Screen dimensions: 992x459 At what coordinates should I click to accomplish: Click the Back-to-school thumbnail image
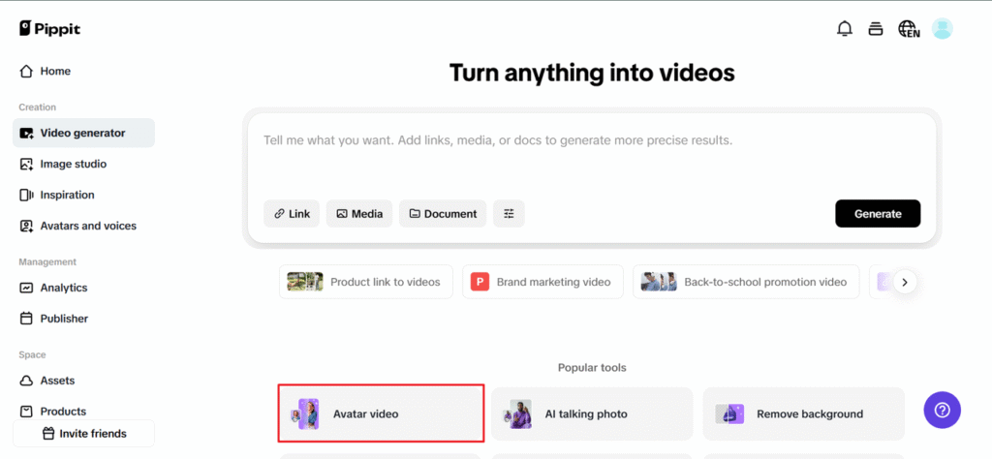click(x=659, y=282)
